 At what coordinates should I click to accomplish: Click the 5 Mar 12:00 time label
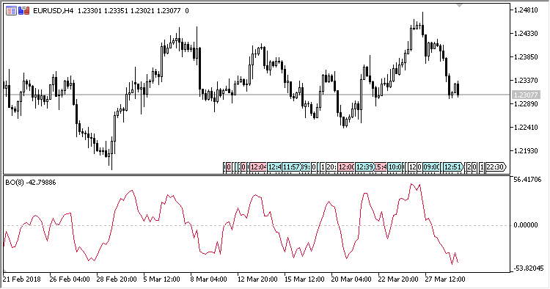pos(162,279)
